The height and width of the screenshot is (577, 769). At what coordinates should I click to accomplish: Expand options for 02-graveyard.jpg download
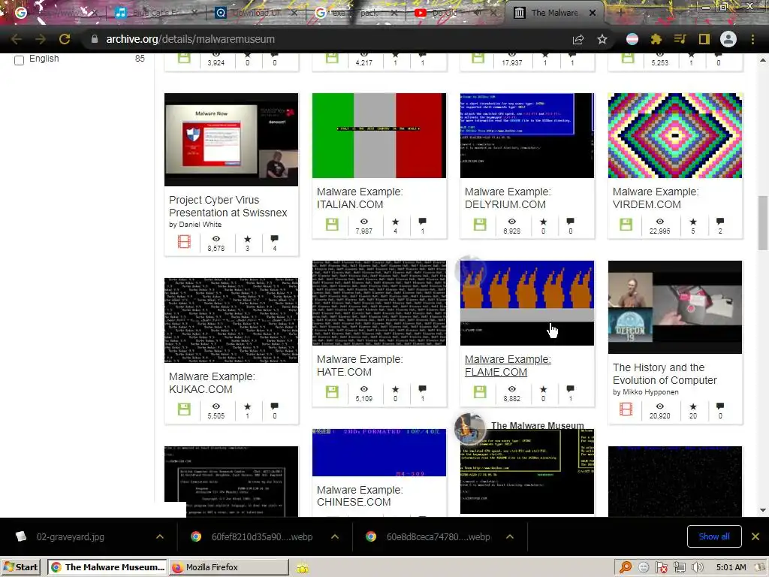(x=160, y=536)
